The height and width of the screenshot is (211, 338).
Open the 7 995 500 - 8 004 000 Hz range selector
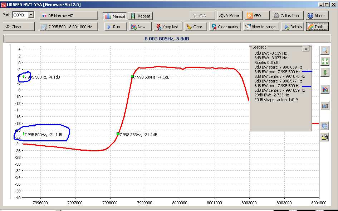pyautogui.click(x=68, y=27)
